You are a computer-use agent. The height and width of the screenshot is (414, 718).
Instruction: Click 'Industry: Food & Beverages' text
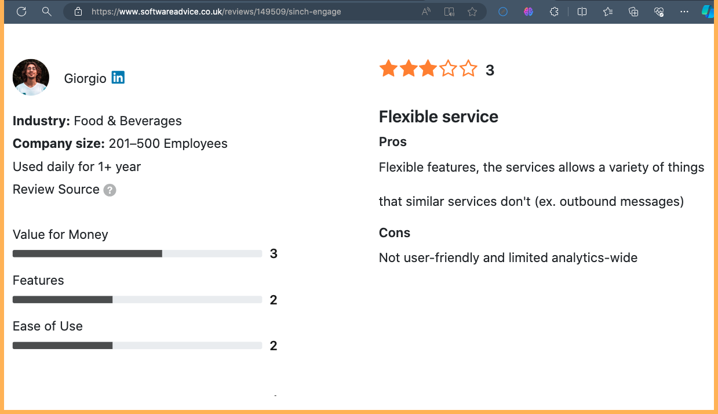pyautogui.click(x=97, y=121)
